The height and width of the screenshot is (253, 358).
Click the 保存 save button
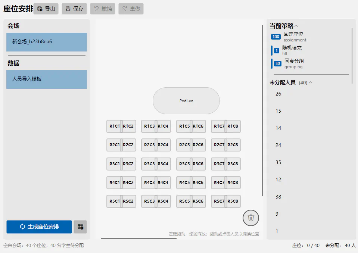click(74, 9)
